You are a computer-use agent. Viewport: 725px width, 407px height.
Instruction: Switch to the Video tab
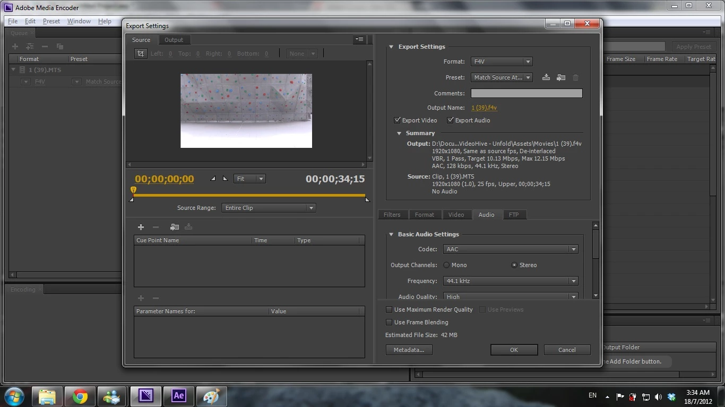[456, 215]
